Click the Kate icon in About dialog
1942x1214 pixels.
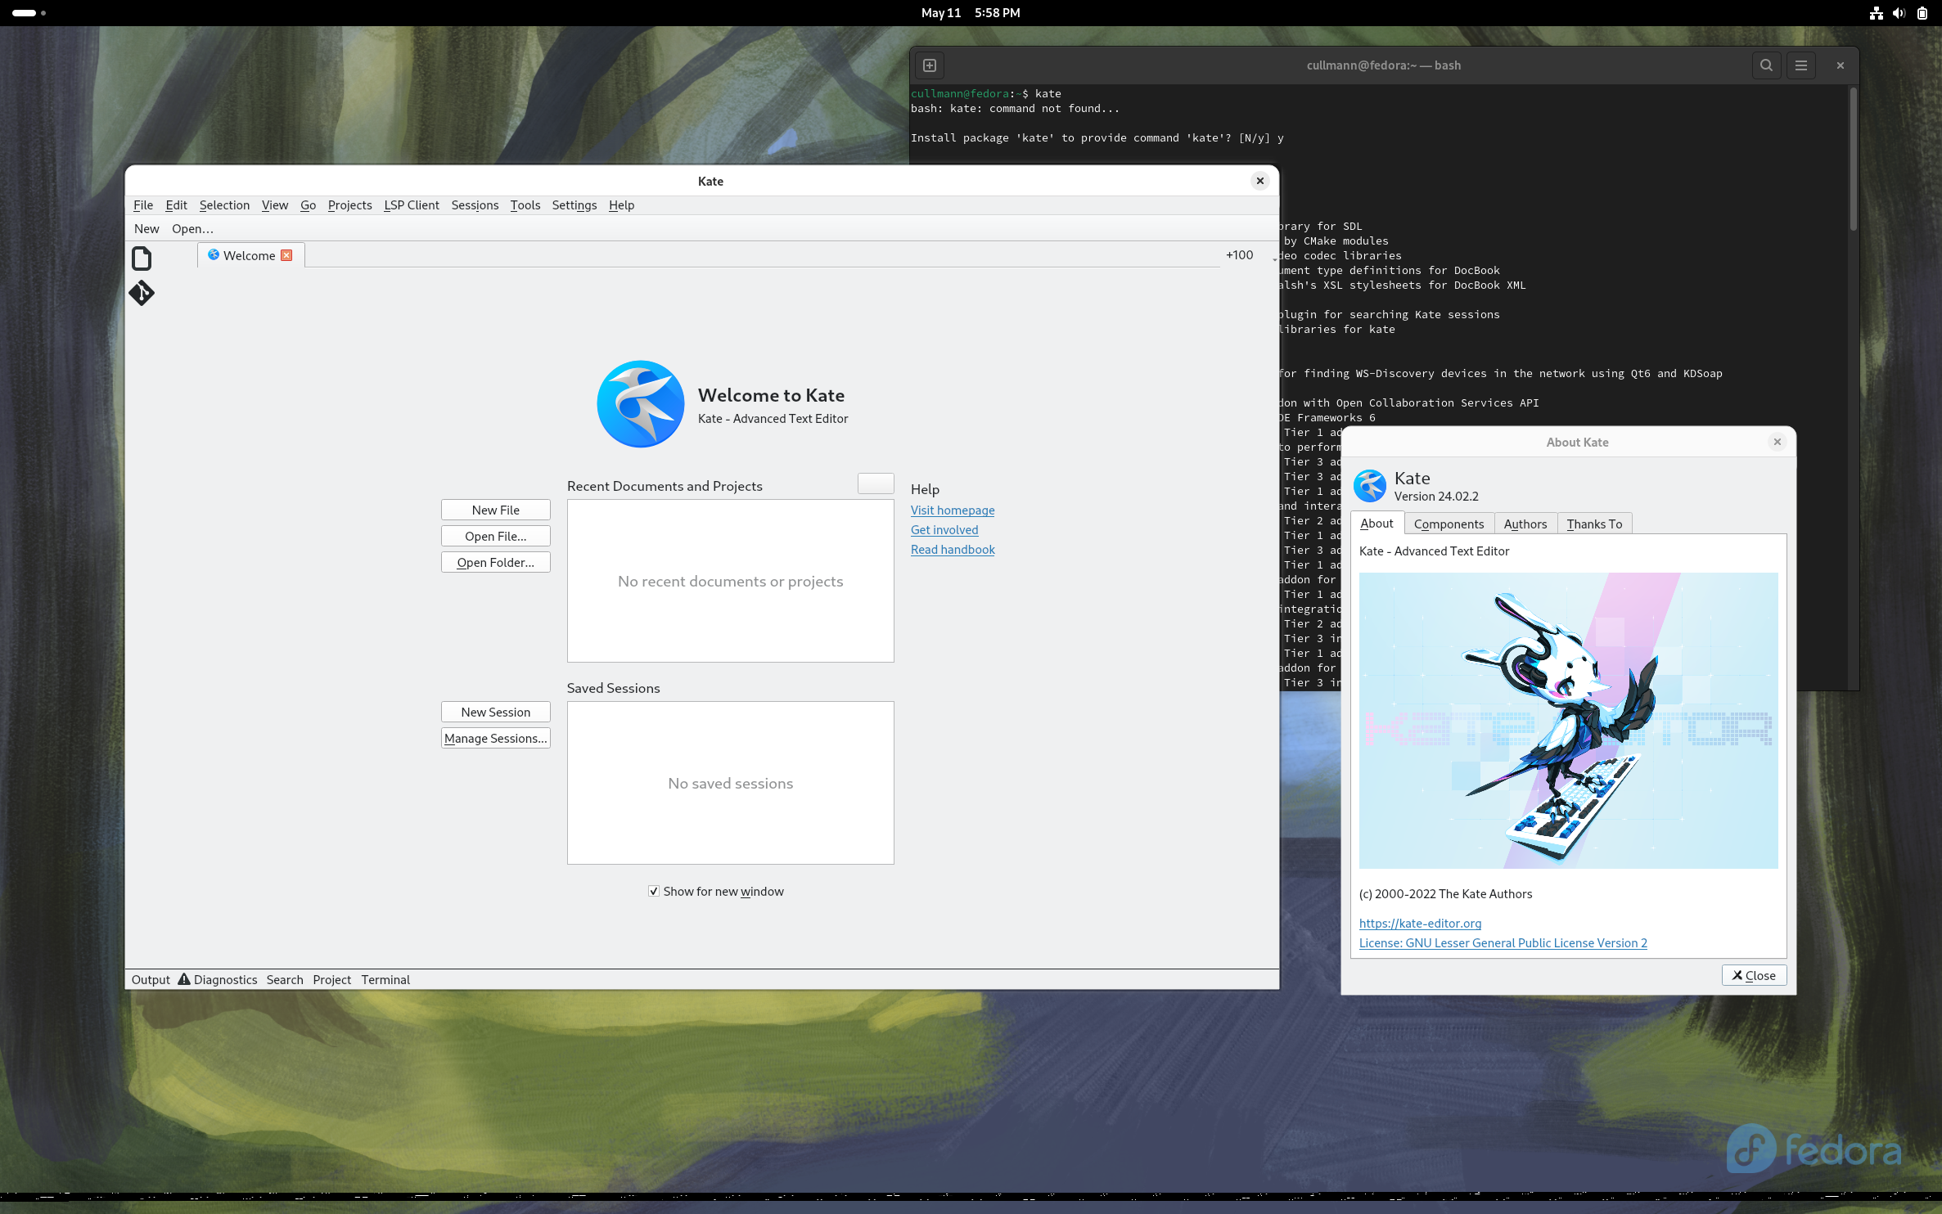pyautogui.click(x=1370, y=486)
